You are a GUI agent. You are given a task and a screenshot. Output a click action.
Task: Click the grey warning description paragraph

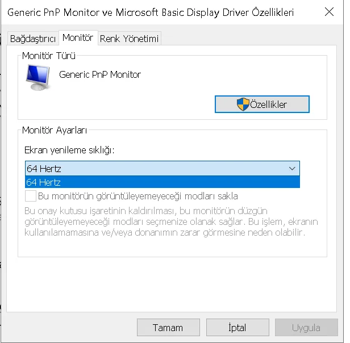[170, 221]
